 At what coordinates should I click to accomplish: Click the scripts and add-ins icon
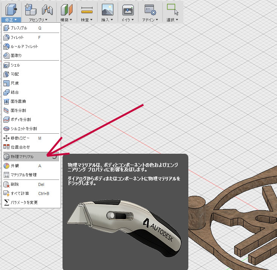click(x=150, y=9)
